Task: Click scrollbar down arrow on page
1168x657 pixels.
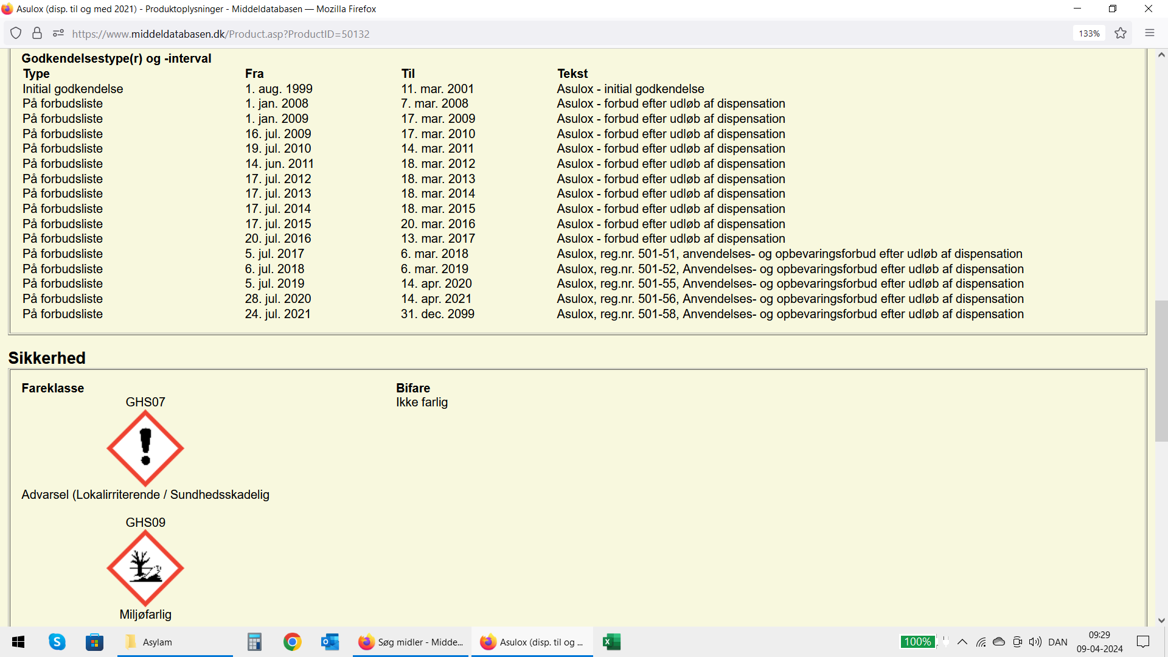Action: coord(1161,620)
